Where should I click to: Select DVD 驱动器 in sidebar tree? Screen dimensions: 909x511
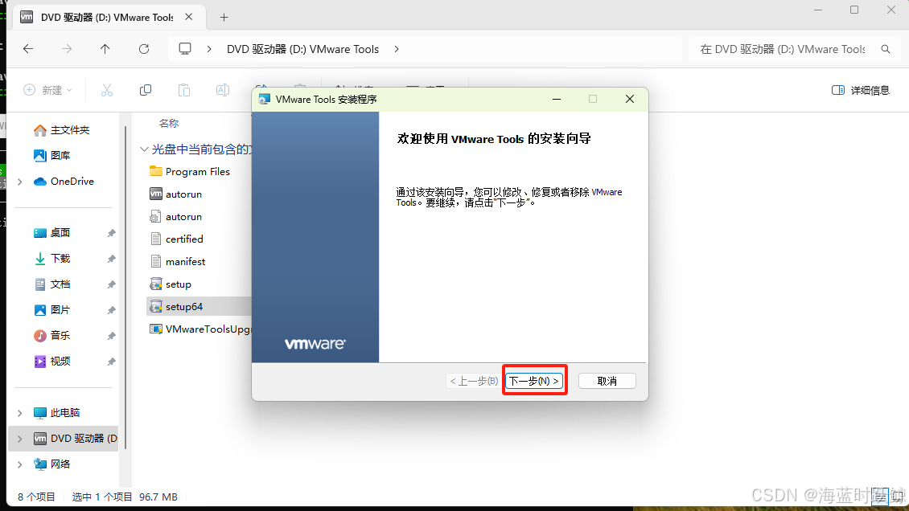click(75, 438)
